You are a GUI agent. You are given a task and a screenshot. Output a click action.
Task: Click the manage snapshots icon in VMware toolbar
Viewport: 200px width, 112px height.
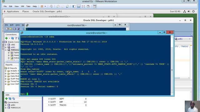click(67, 6)
